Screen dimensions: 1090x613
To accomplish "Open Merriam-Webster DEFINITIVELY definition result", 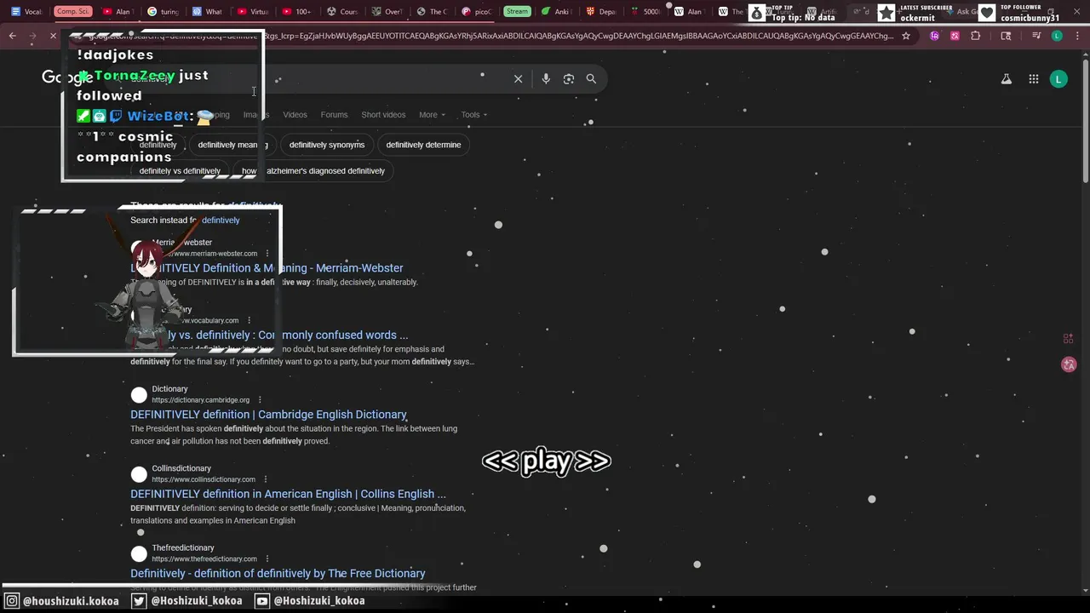I will tap(267, 268).
